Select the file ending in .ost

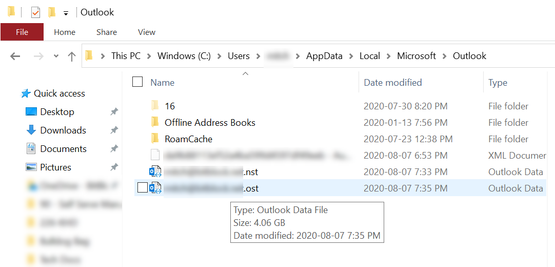(212, 188)
